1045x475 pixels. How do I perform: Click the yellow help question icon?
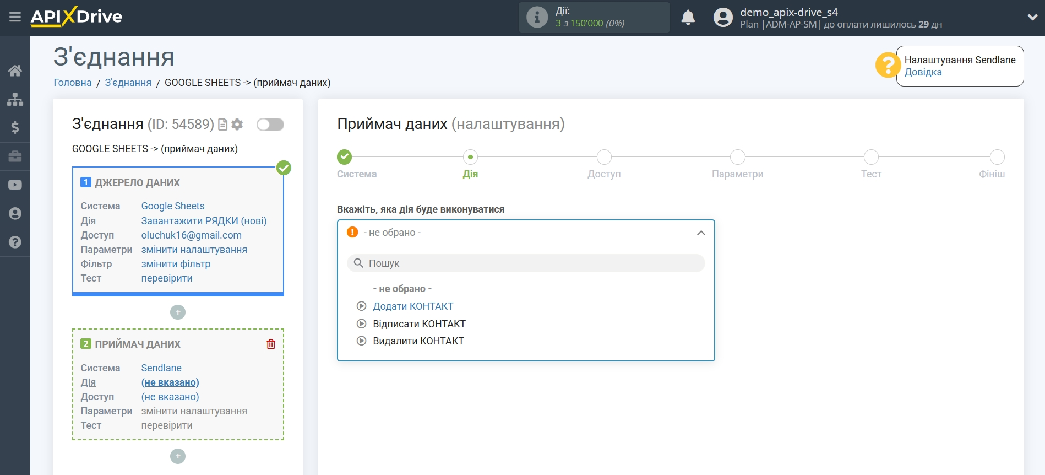click(888, 65)
